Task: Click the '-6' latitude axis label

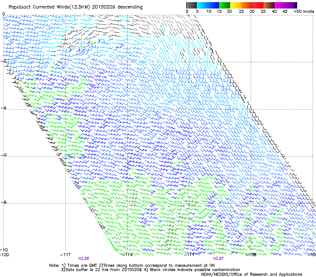Action: pyautogui.click(x=3, y=155)
